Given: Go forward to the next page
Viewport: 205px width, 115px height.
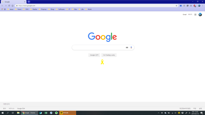Looking at the screenshot, I should pyautogui.click(x=6, y=6).
